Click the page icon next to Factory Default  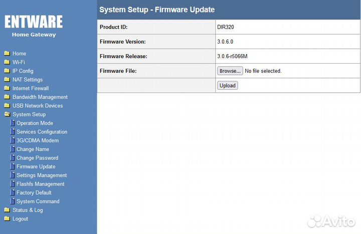tap(13, 192)
